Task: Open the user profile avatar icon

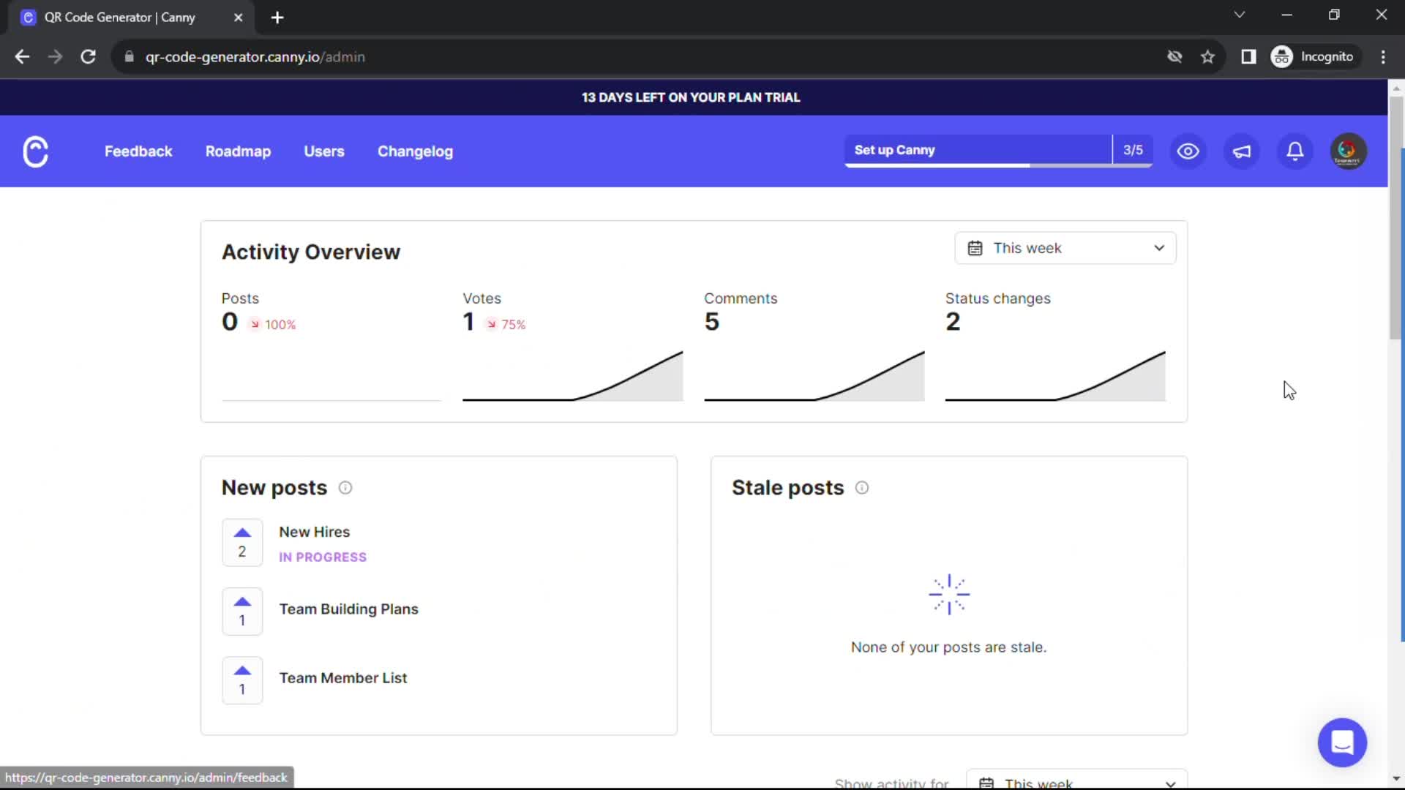Action: [1347, 151]
